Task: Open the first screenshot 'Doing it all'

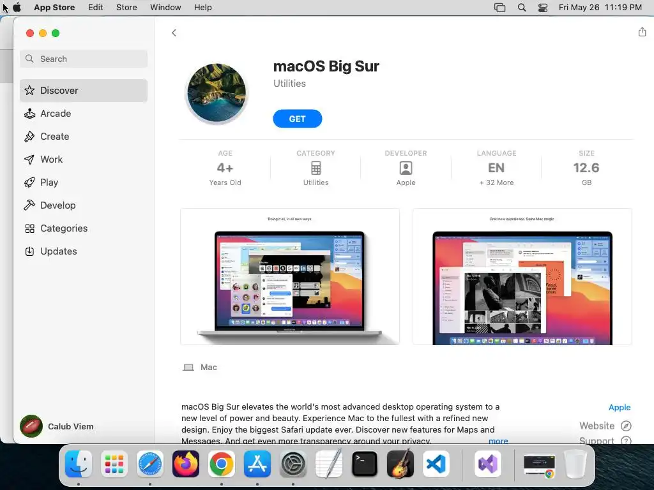Action: 290,277
